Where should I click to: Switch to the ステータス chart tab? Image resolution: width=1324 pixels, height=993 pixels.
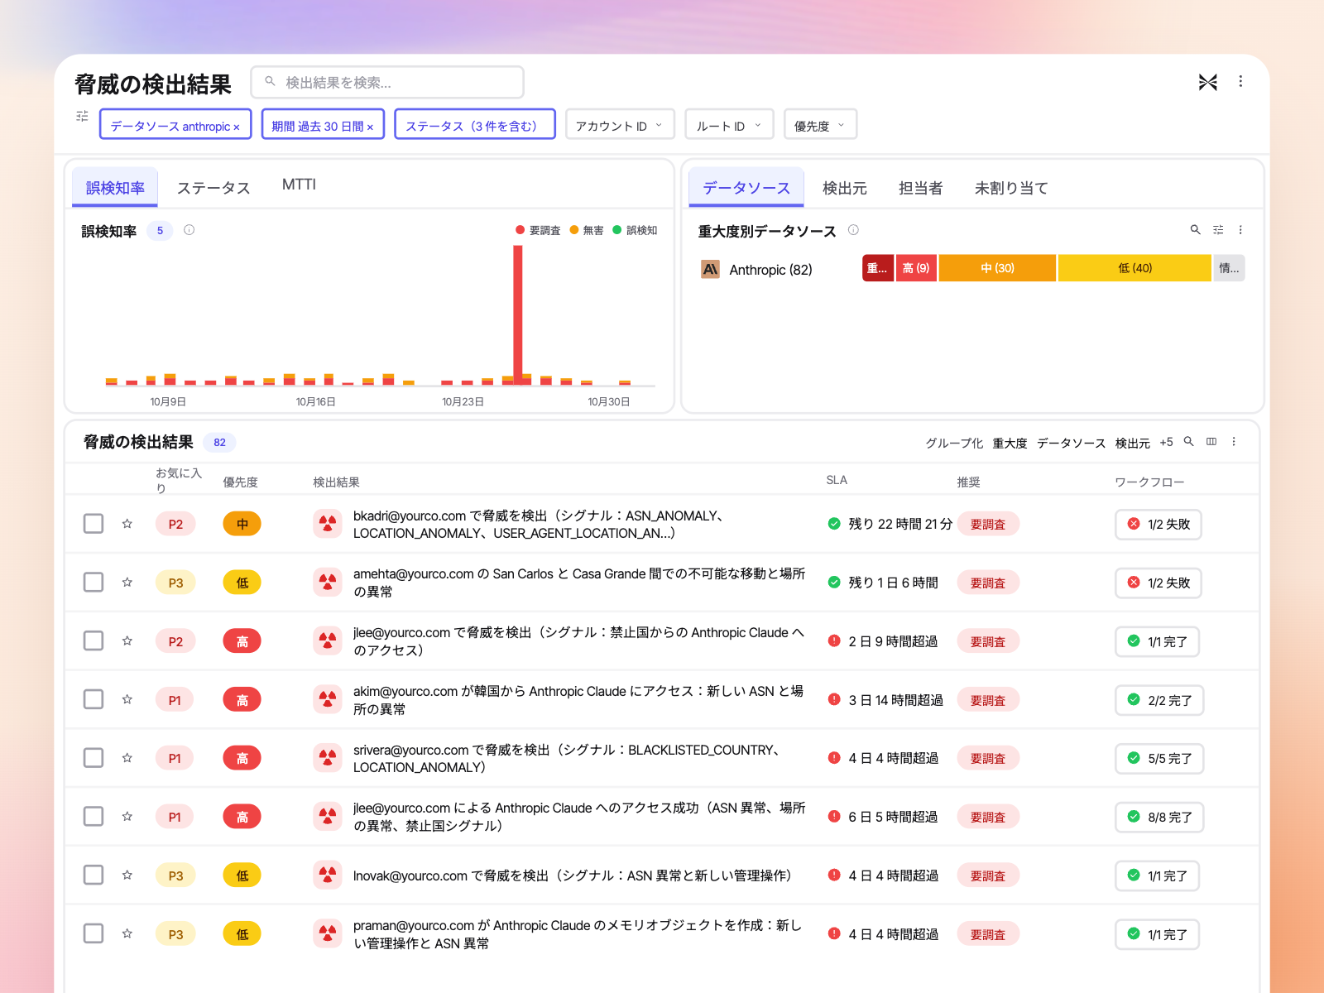point(213,188)
